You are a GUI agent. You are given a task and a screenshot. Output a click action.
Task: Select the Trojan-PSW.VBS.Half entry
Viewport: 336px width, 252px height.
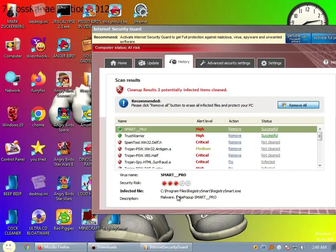point(141,155)
